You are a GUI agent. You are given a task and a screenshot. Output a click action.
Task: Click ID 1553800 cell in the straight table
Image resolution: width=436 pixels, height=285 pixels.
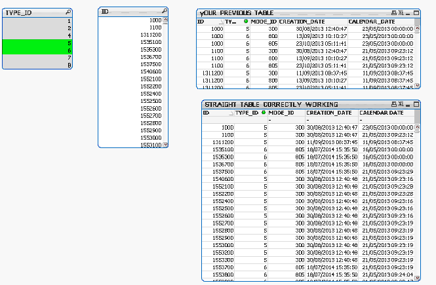coord(218,275)
